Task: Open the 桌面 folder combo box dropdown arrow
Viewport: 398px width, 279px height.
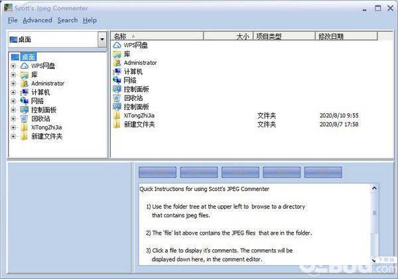Action: (102, 39)
